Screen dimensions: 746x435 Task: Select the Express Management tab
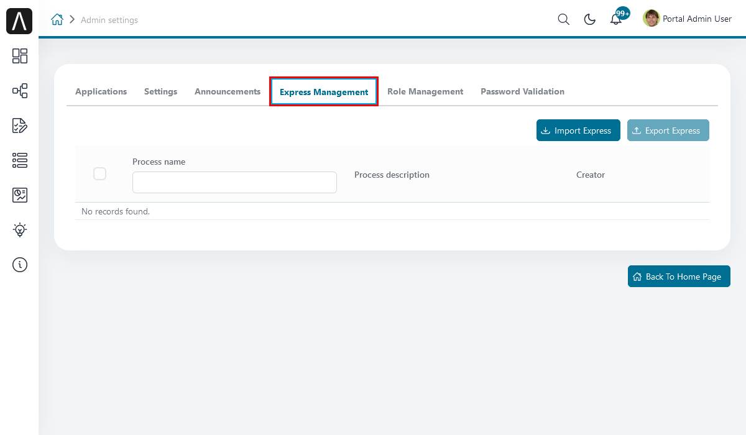tap(324, 92)
